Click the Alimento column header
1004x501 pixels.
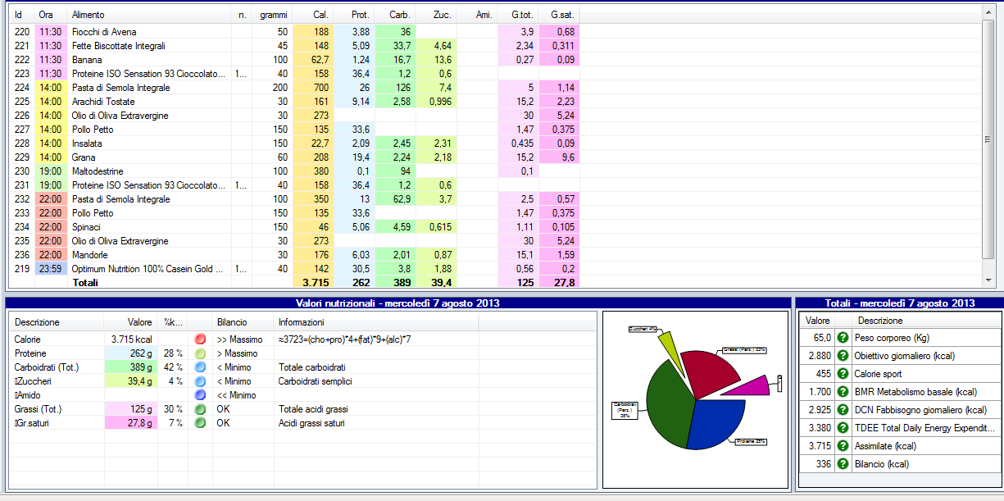(88, 15)
